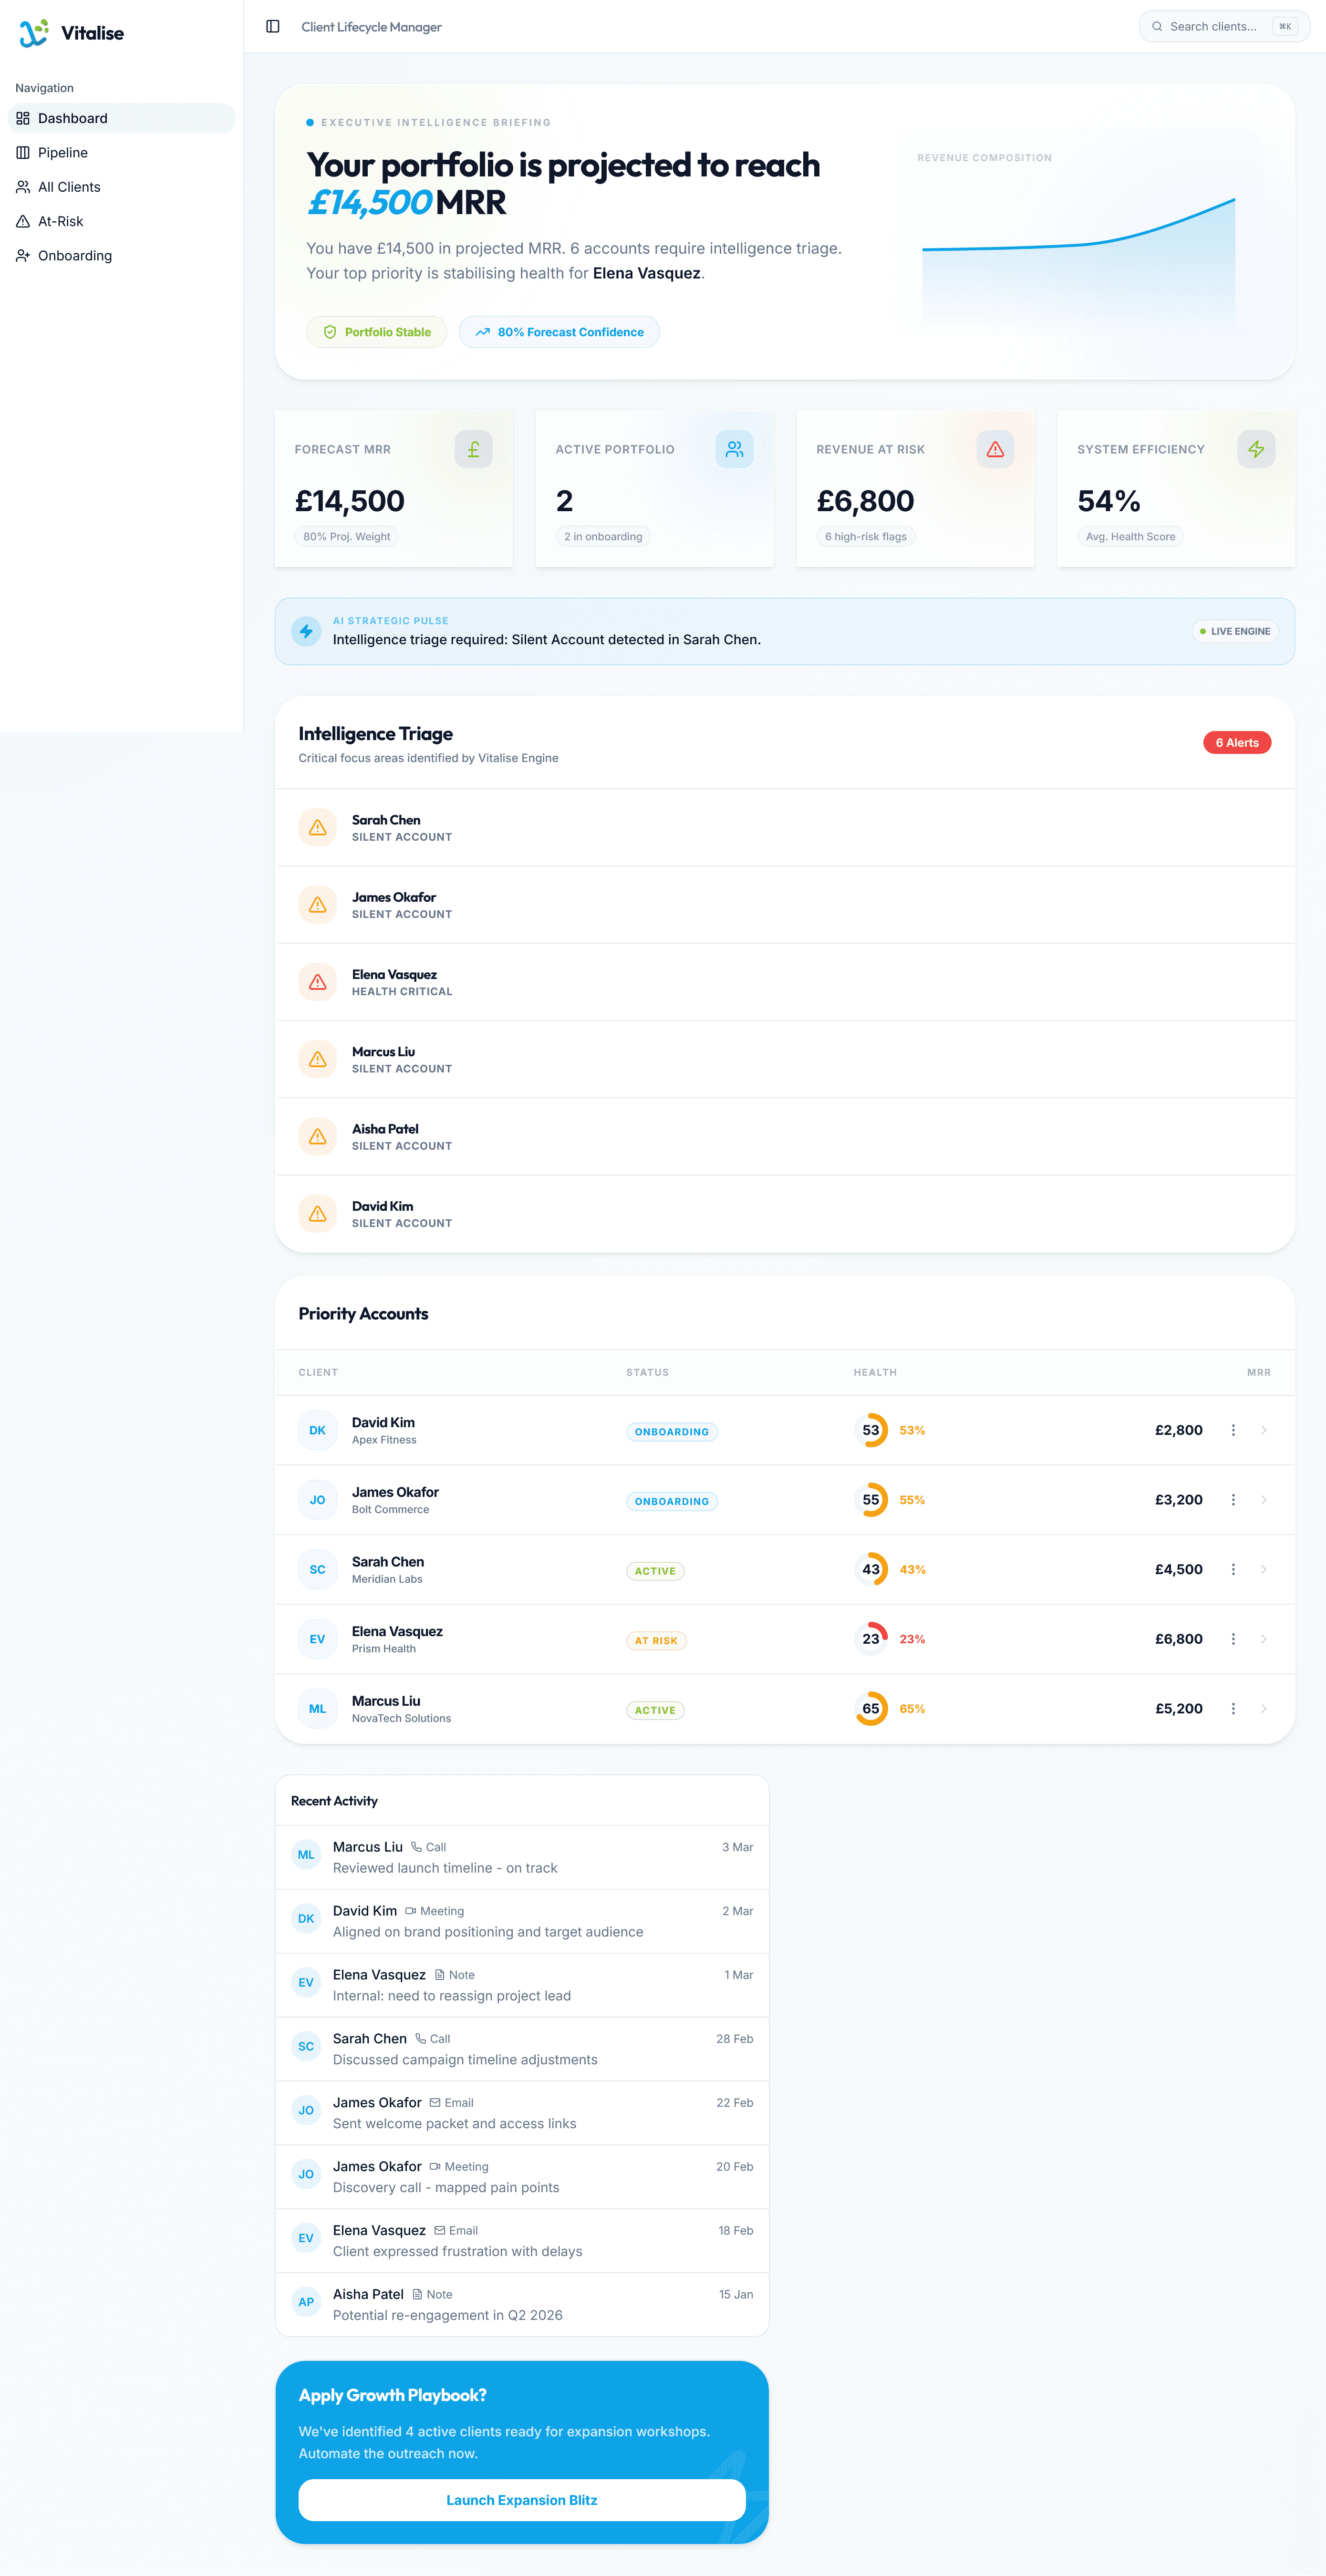Click Elena Vasquez's red critical alert icon

pyautogui.click(x=317, y=982)
